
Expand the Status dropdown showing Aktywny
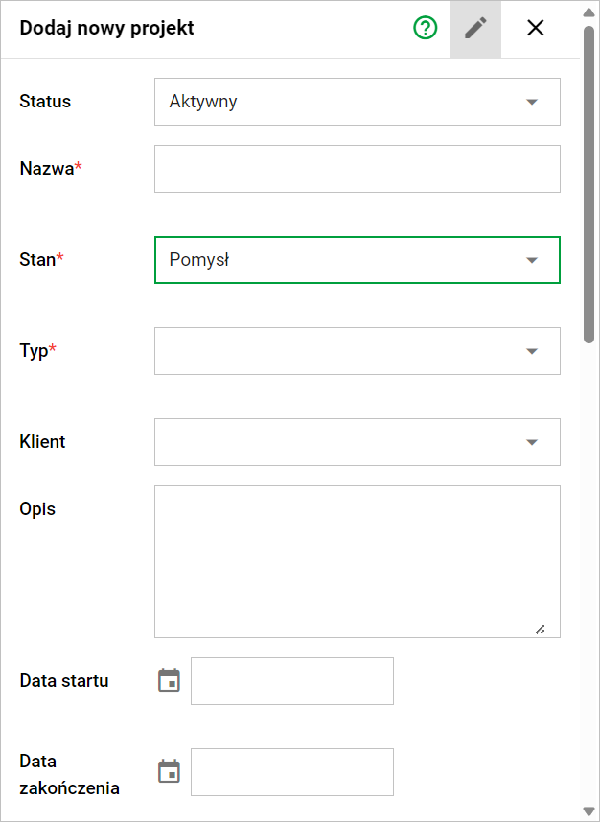tap(357, 102)
